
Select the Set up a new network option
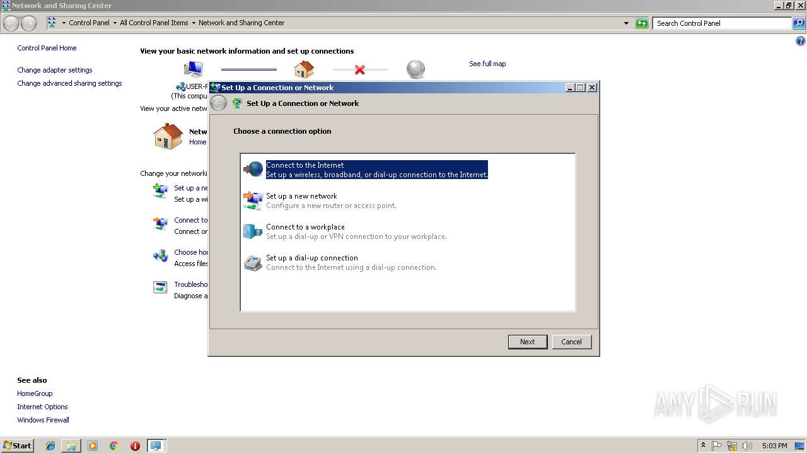click(x=408, y=201)
